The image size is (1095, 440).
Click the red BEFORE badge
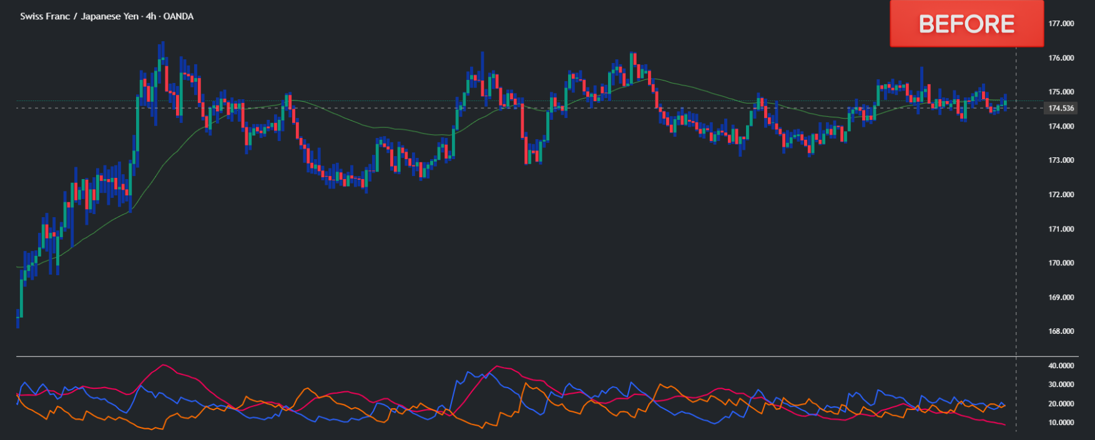966,24
